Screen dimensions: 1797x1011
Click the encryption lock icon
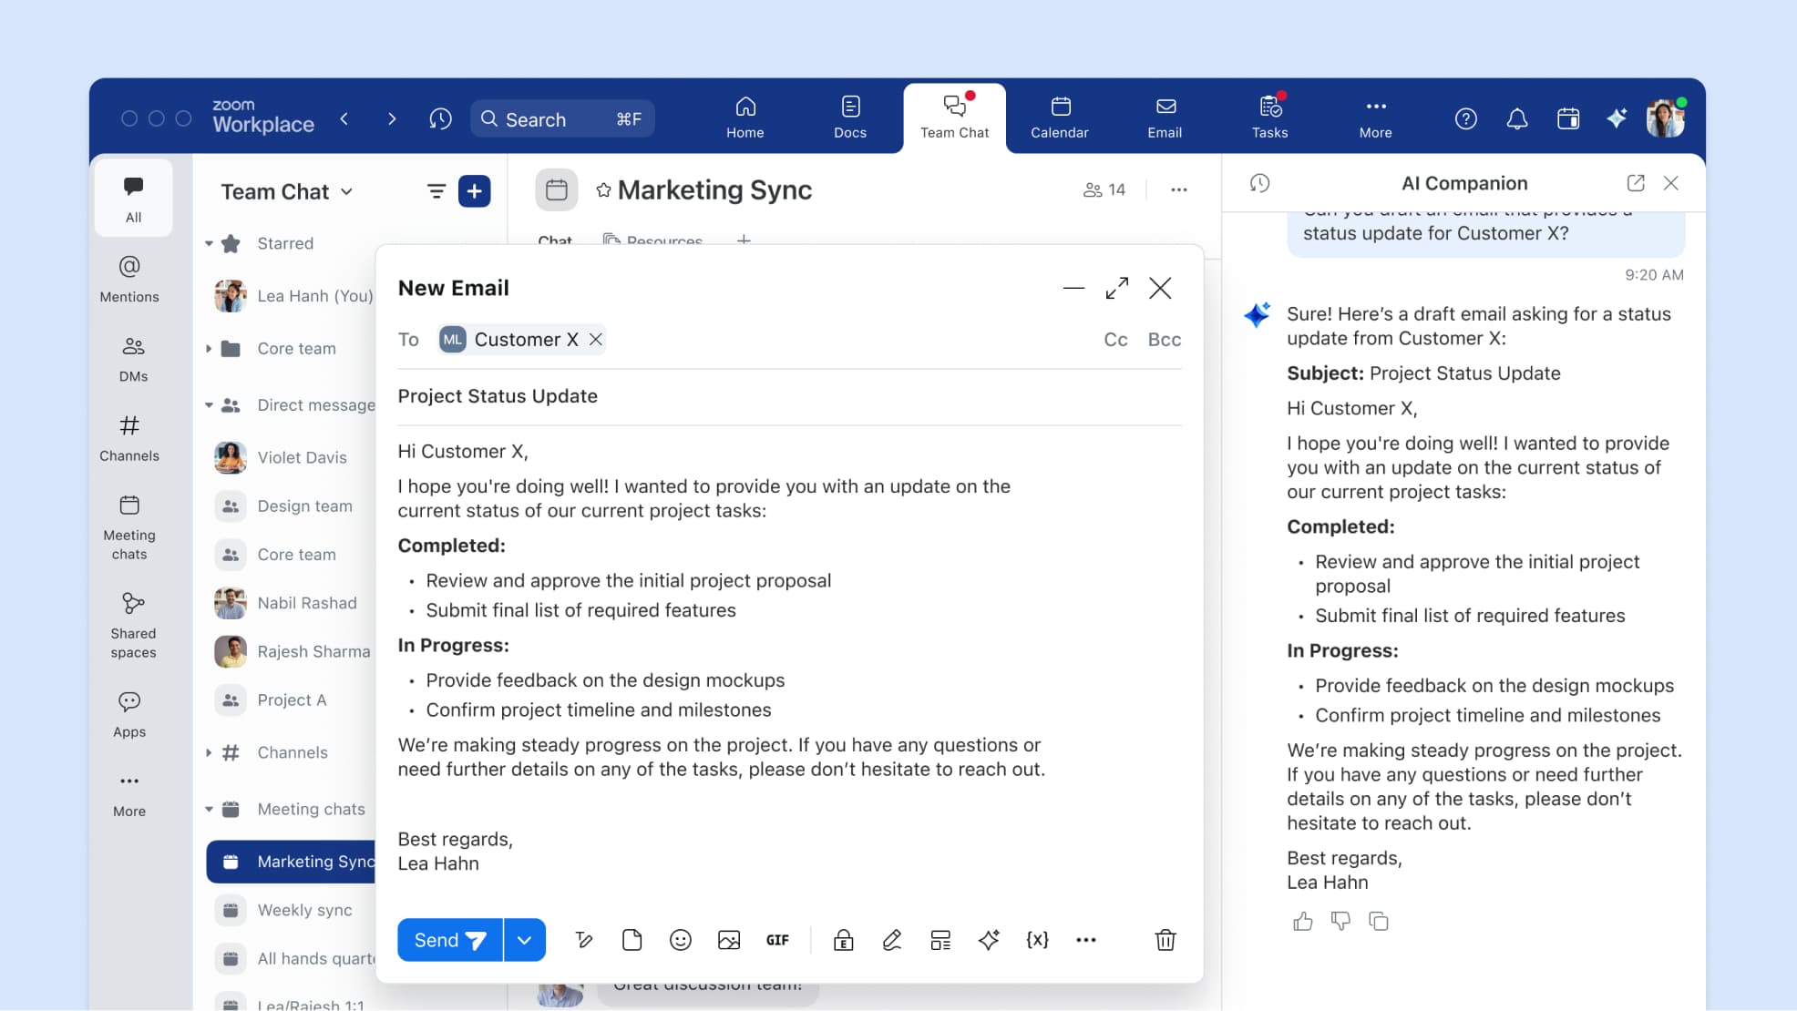point(843,940)
